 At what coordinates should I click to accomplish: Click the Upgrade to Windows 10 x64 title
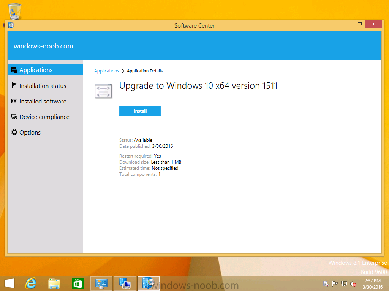pyautogui.click(x=198, y=86)
